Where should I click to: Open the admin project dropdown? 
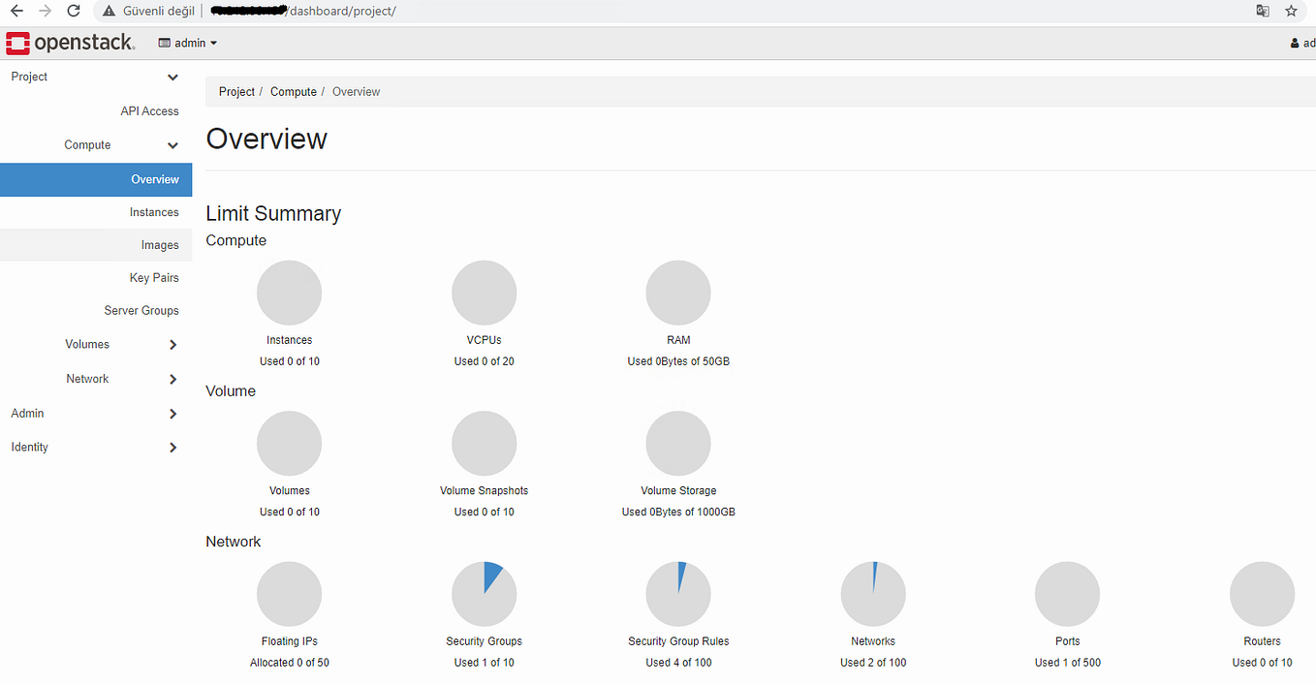[188, 43]
